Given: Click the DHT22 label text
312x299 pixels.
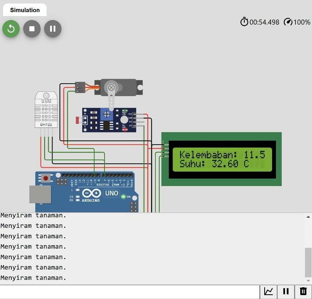Looking at the screenshot, I should pos(46,125).
